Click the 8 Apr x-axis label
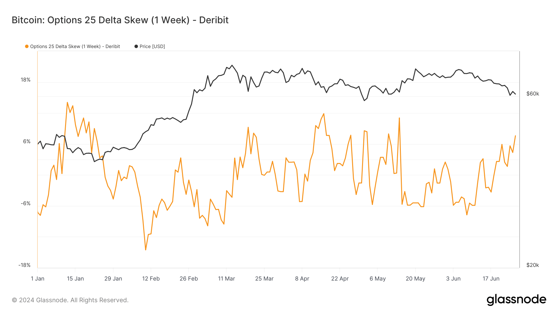The height and width of the screenshot is (314, 558). [302, 279]
